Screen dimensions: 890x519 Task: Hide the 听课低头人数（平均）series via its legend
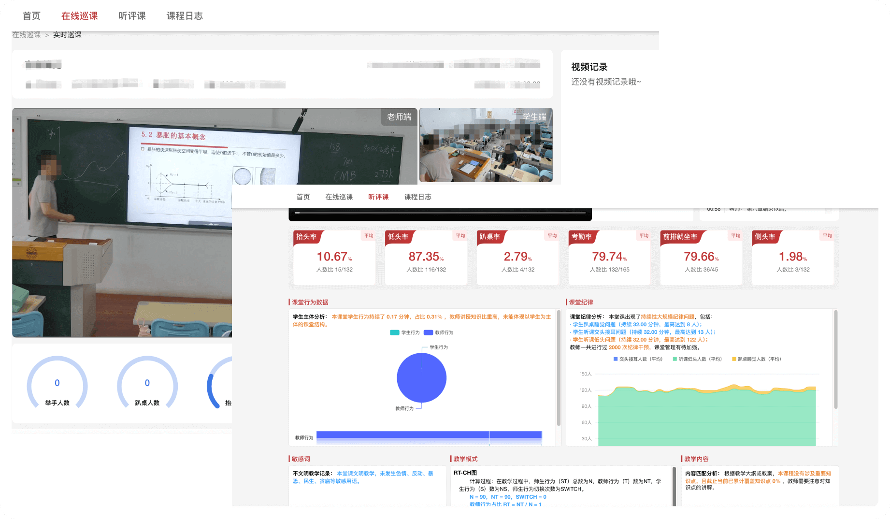[x=697, y=359]
